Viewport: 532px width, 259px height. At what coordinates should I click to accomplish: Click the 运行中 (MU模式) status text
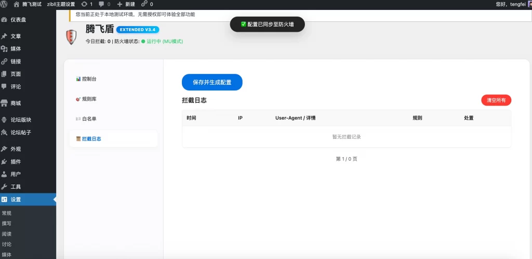[x=165, y=42]
